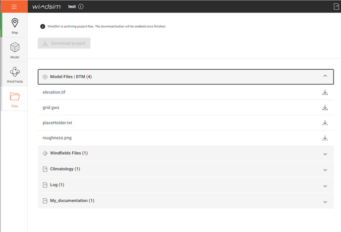Select the elevation.tif file name
Viewport: 341px width, 232px height.
click(x=54, y=93)
